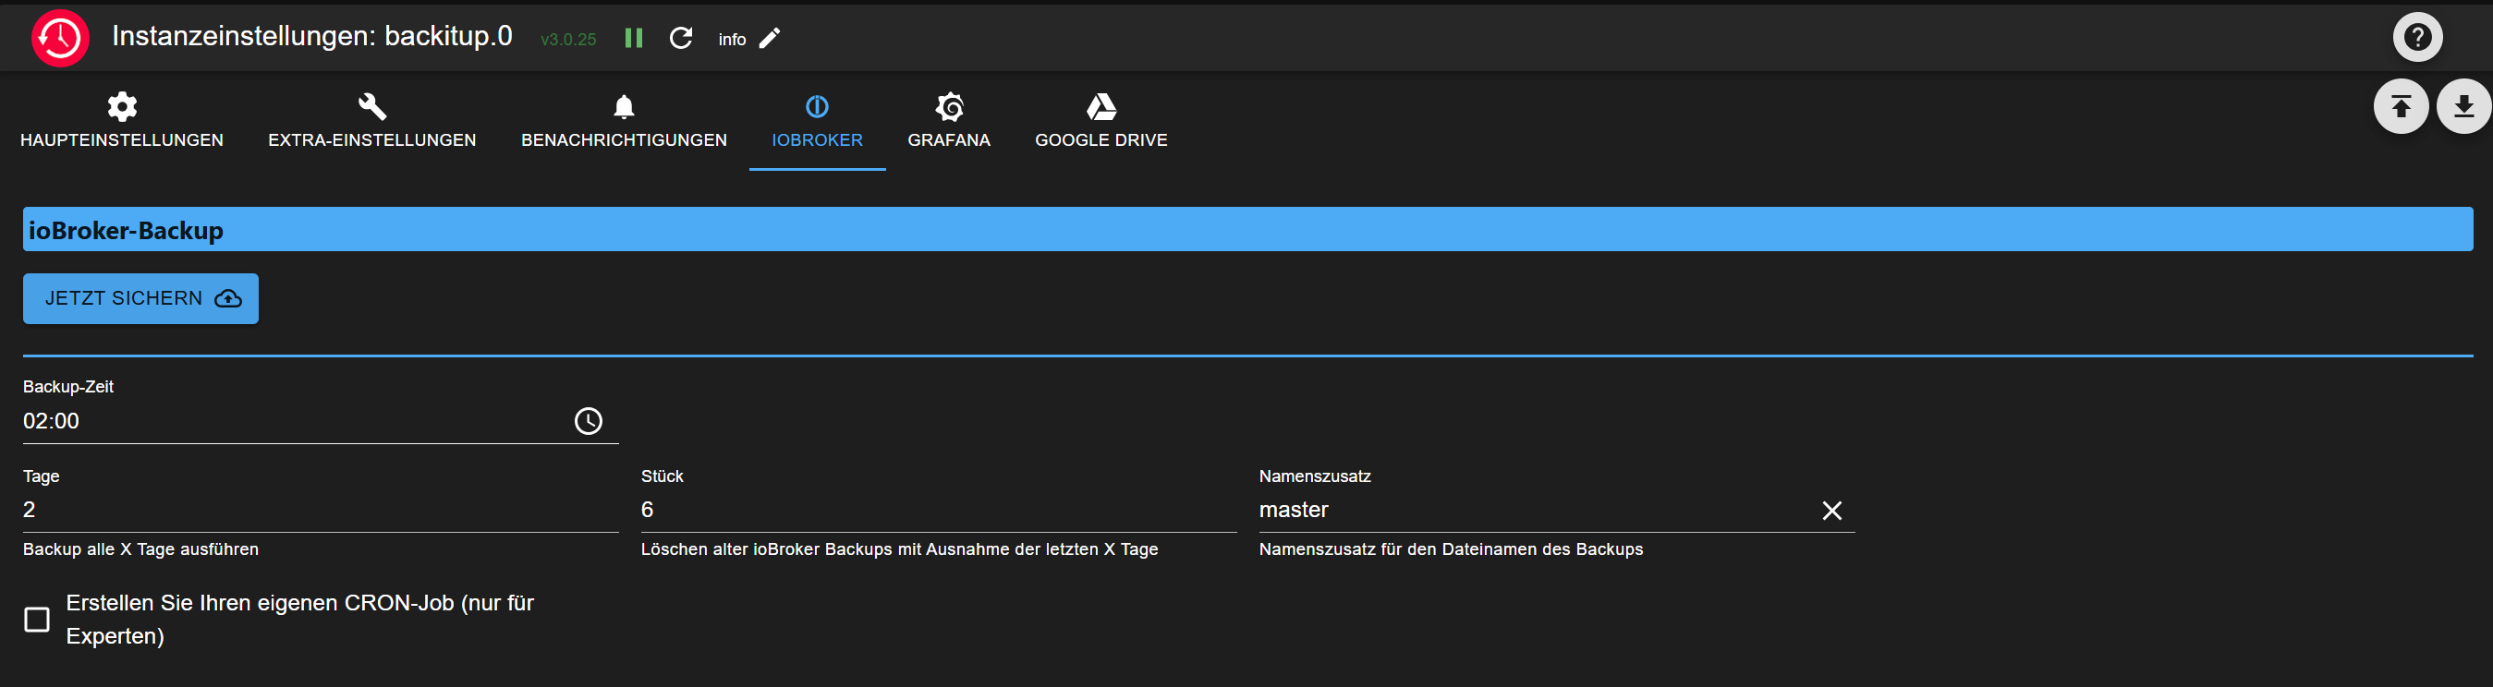The width and height of the screenshot is (2493, 687).
Task: Click the upload configuration icon
Action: click(x=2400, y=106)
